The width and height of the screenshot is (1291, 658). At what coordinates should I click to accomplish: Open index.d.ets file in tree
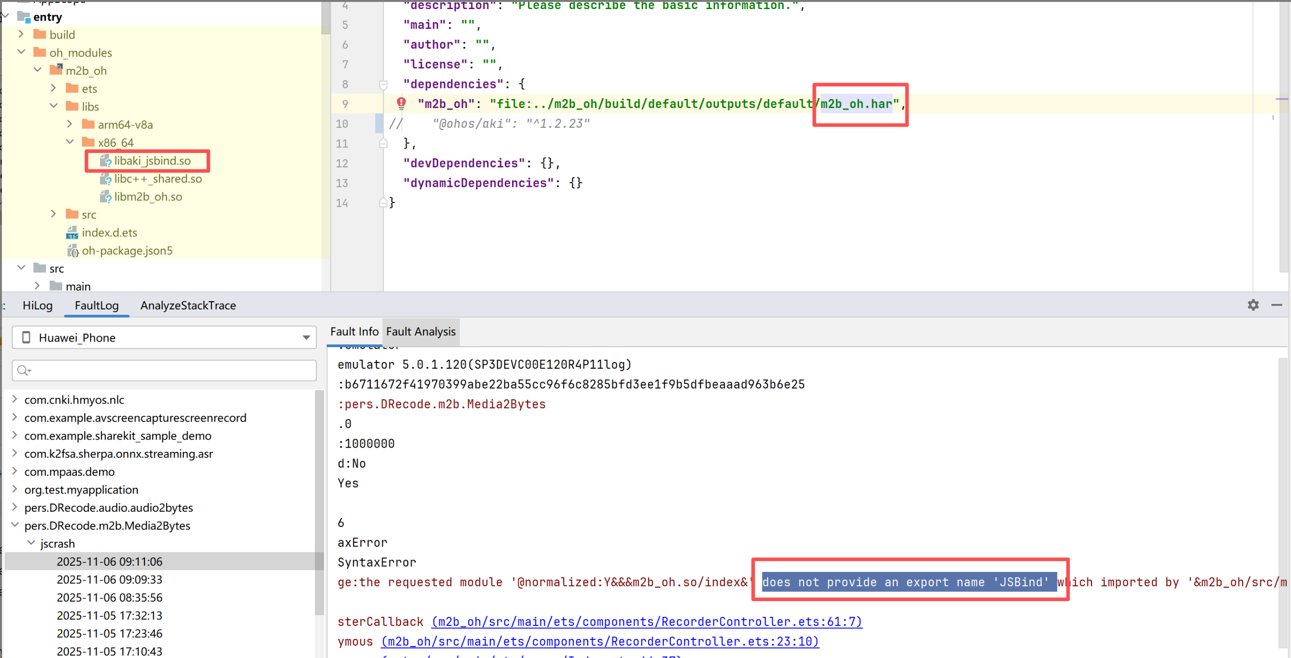pyautogui.click(x=109, y=232)
